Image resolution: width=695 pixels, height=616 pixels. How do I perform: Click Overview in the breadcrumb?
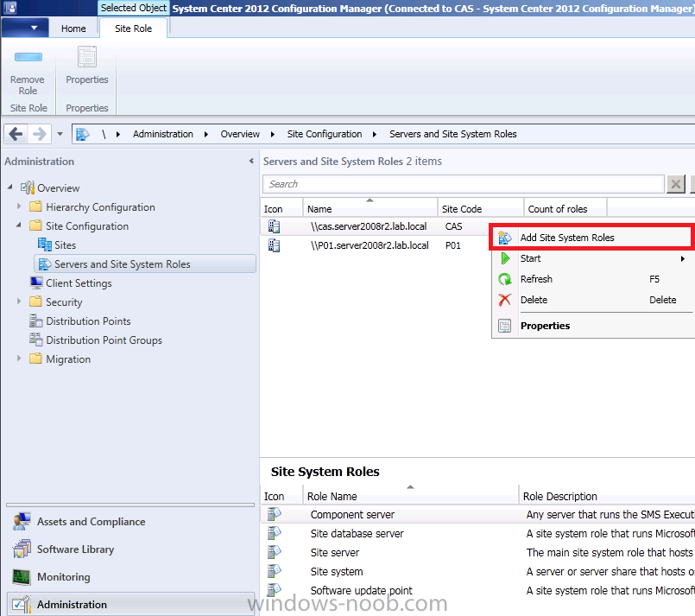coord(240,134)
